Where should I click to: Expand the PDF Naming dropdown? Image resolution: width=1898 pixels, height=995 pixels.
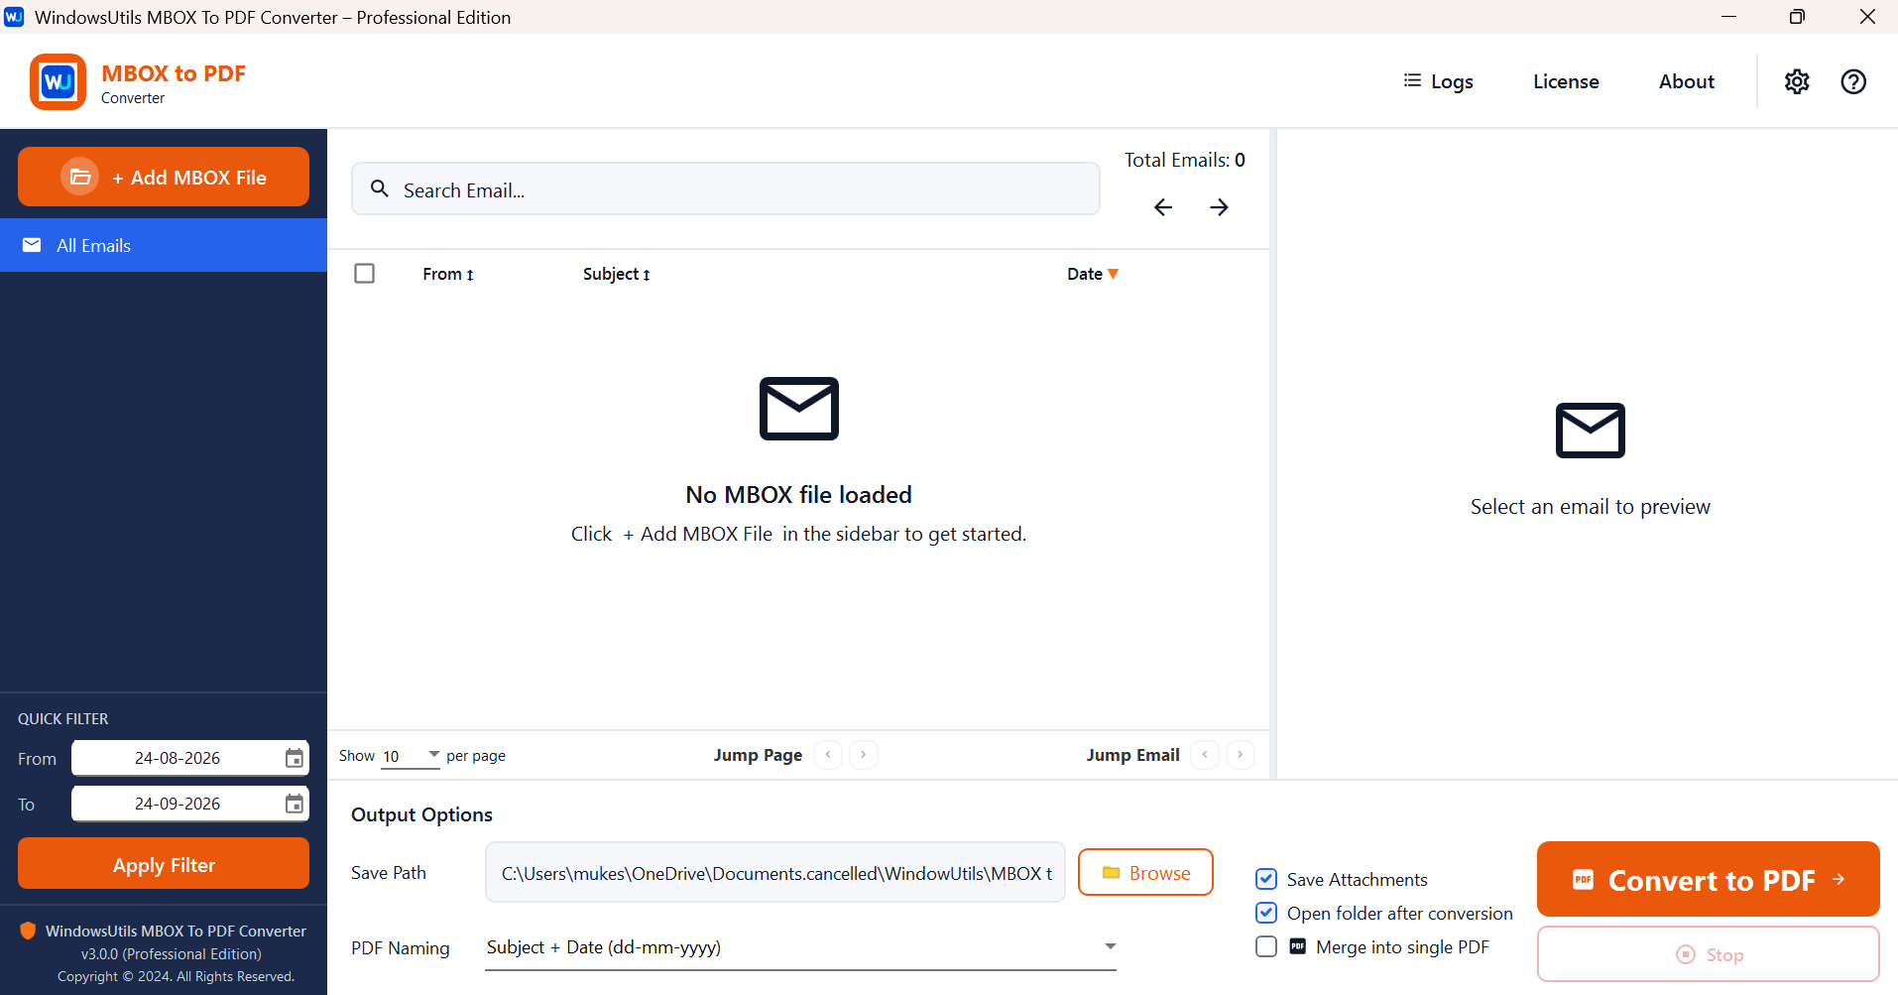(800, 947)
